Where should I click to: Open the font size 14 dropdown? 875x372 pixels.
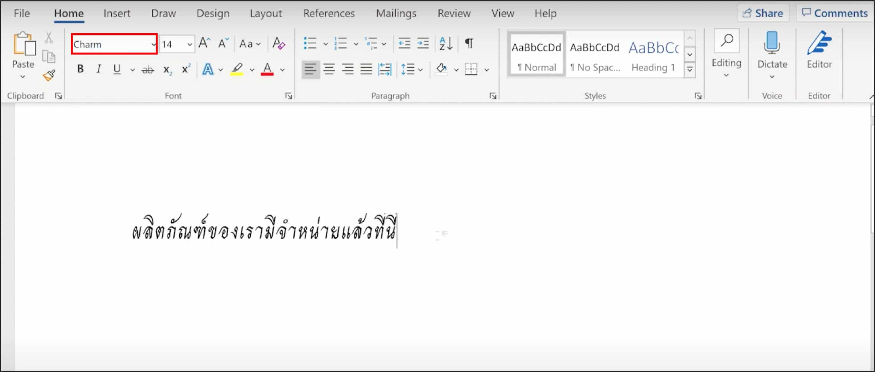coord(190,44)
